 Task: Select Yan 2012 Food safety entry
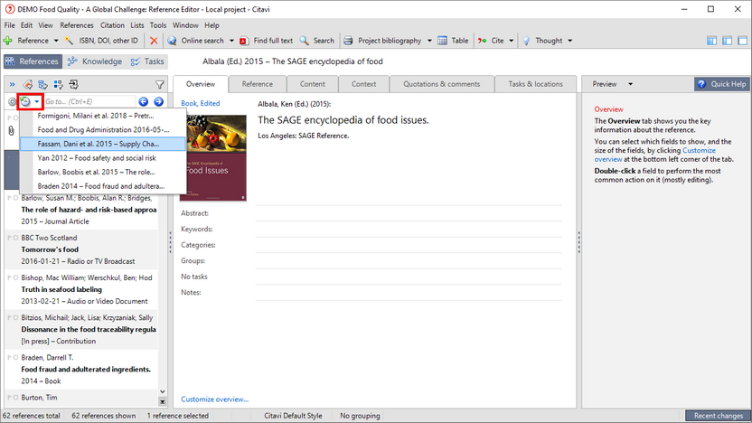click(x=103, y=158)
